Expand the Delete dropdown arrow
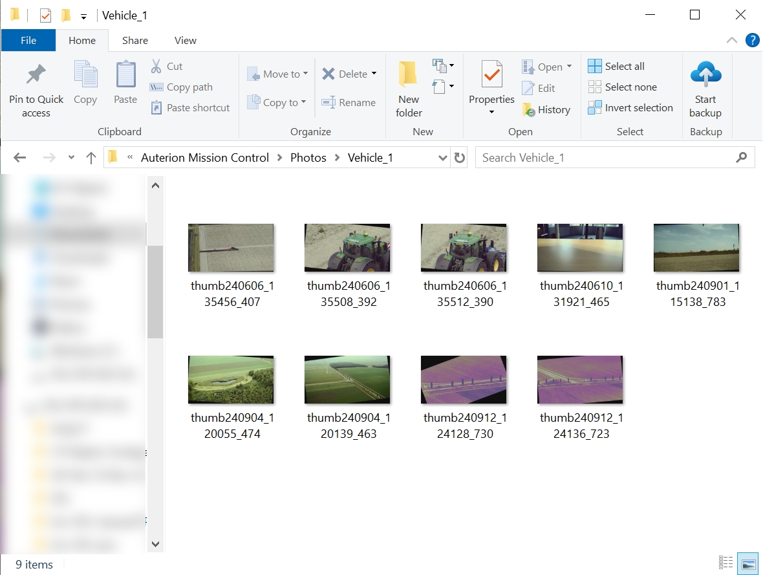Viewport: 763px width, 575px height. 374,74
